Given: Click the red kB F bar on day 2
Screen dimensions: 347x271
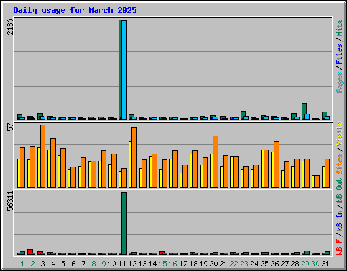Looking at the screenshot, I should 30,252.
